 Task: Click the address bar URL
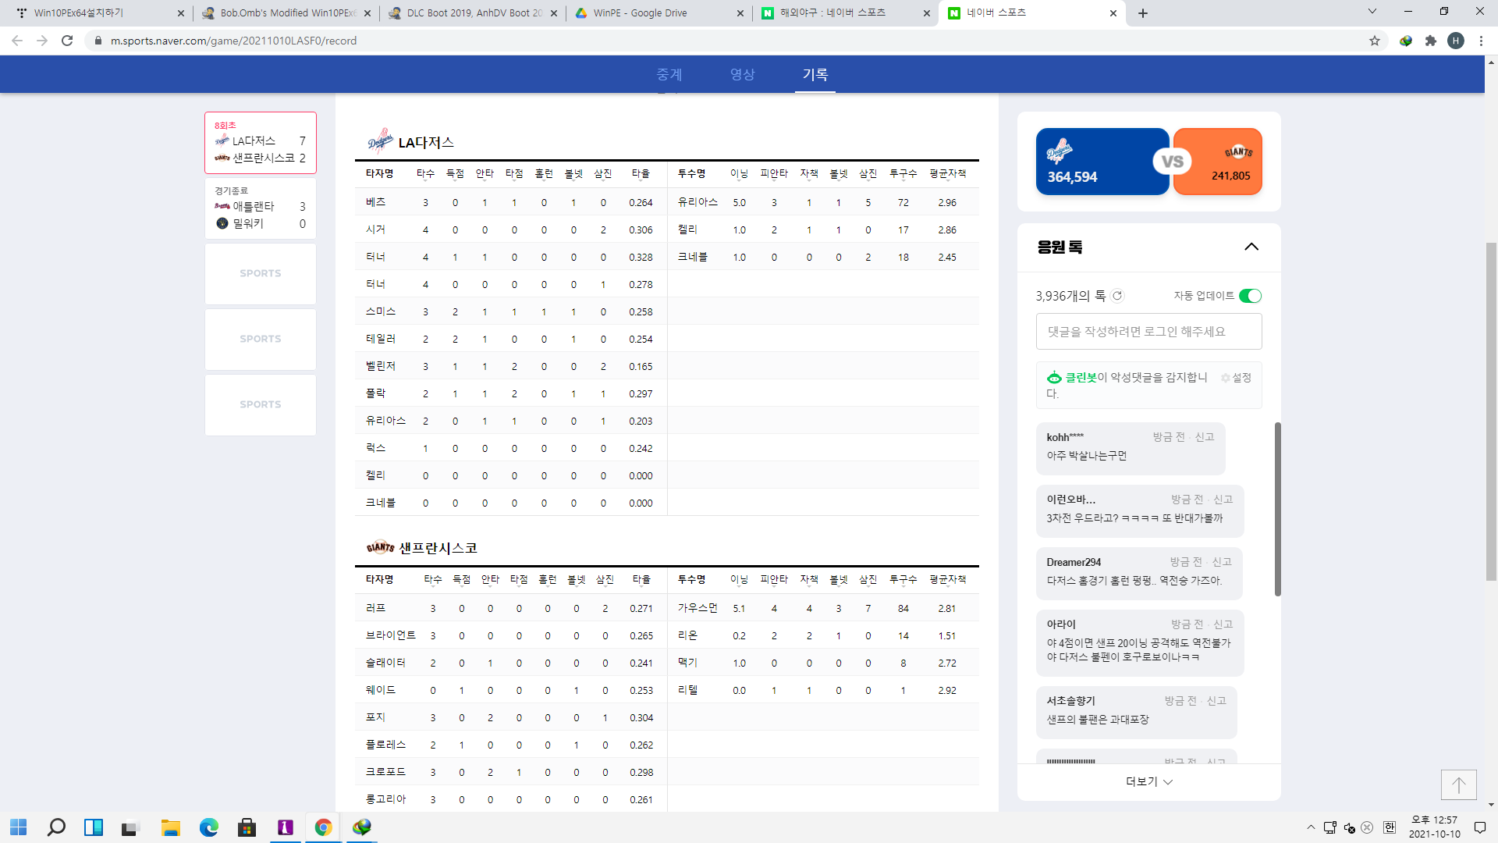coord(233,41)
